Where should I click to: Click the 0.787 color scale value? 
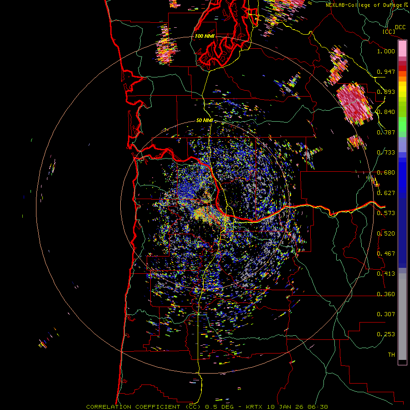386,132
